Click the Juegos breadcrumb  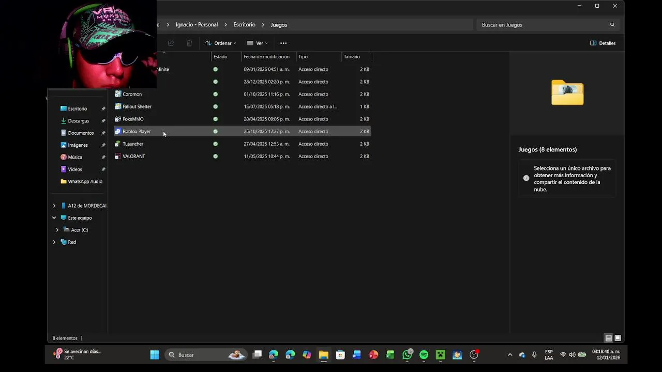tap(279, 25)
